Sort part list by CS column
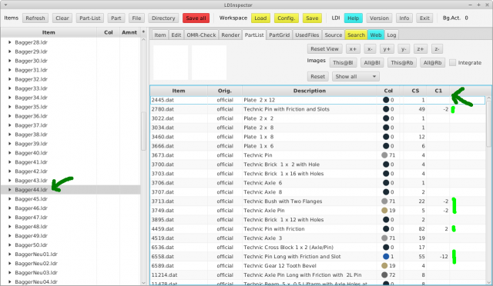Screen dimensions: 493x286 [415, 91]
